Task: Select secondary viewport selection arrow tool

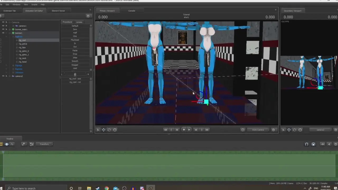Action: click(x=283, y=130)
